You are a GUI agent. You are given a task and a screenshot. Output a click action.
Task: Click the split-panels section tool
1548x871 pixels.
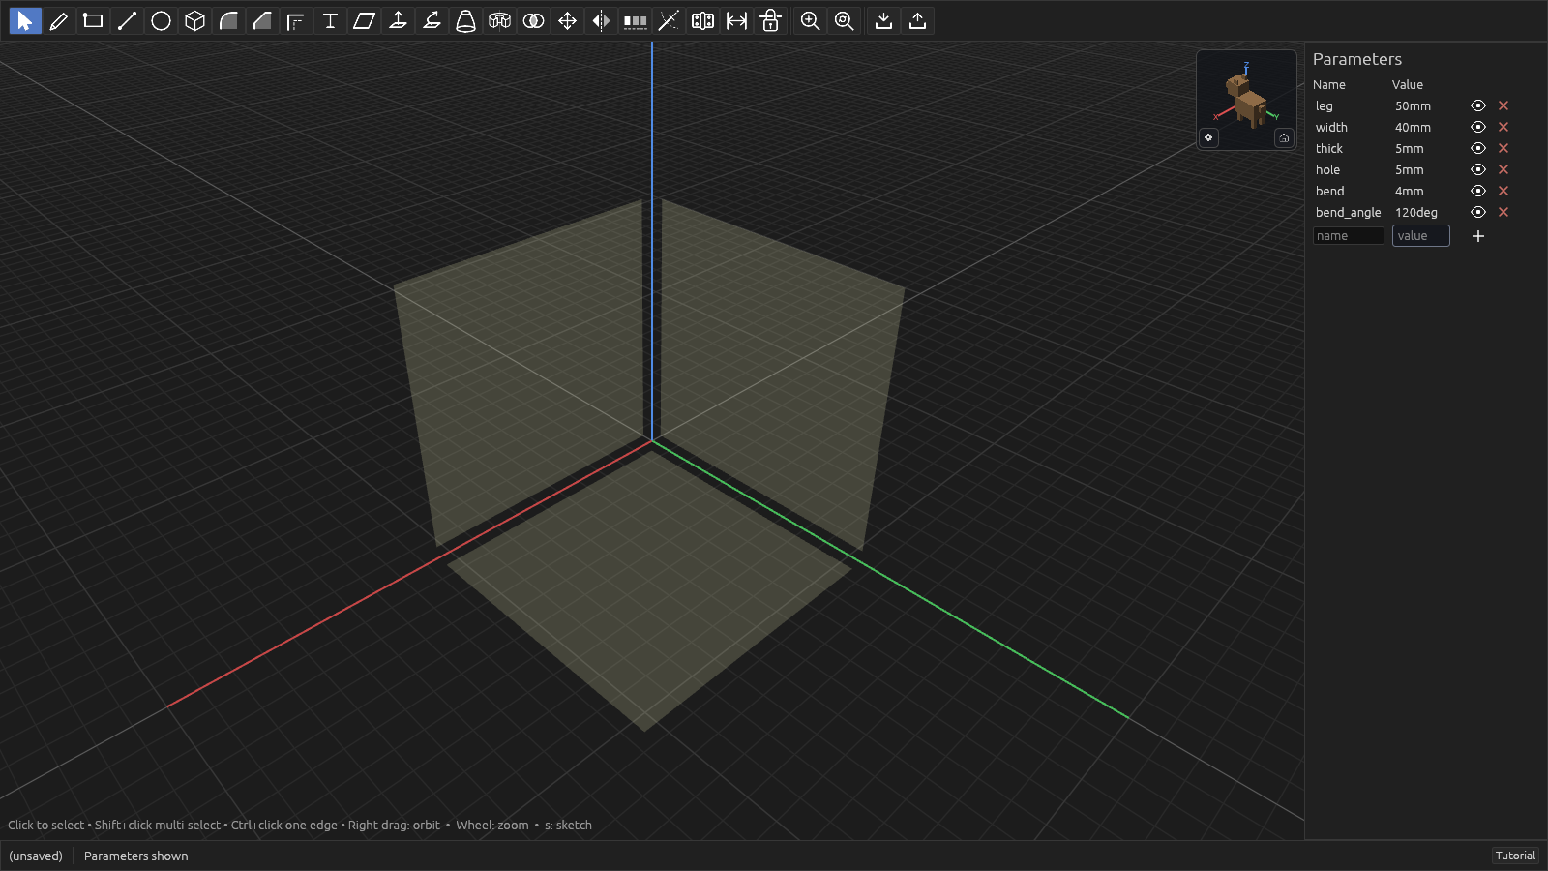[x=702, y=20]
